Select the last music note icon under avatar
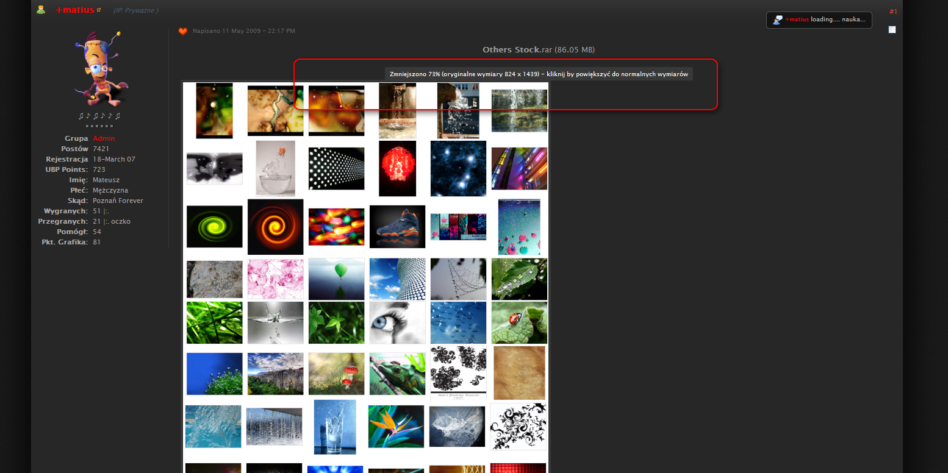This screenshot has height=473, width=948. 118,116
